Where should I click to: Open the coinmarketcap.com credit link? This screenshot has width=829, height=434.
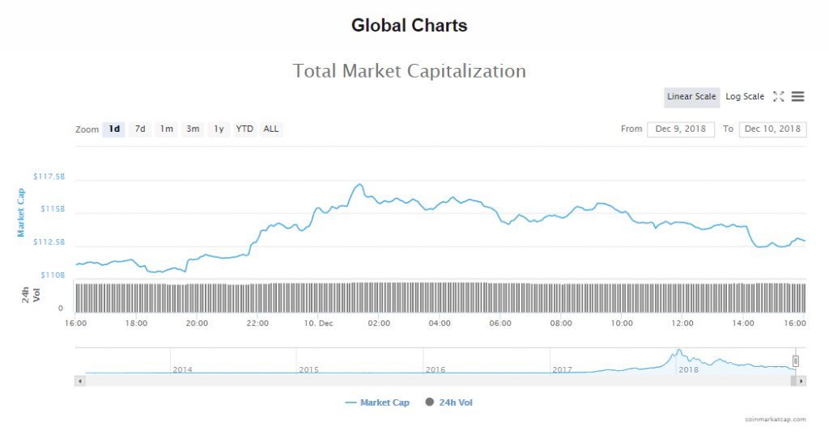click(776, 420)
